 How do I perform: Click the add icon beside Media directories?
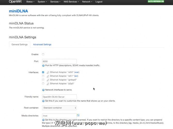click(x=78, y=115)
